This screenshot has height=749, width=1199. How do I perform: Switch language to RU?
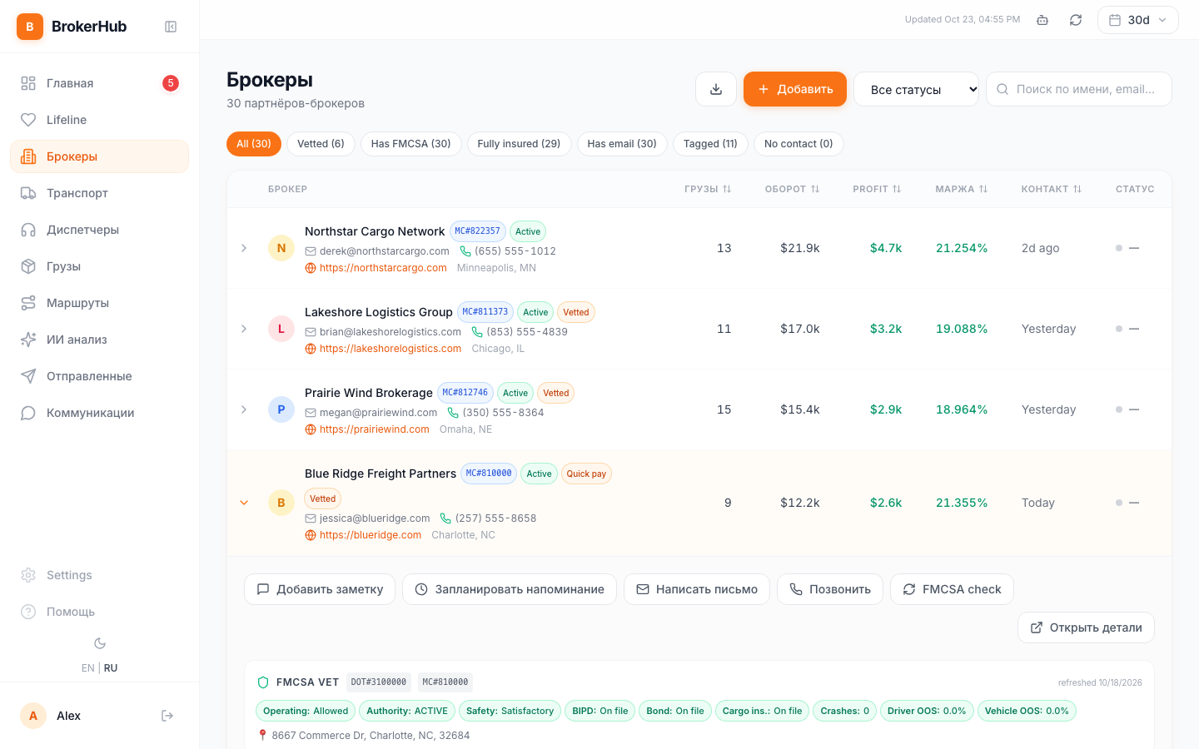[x=111, y=668]
